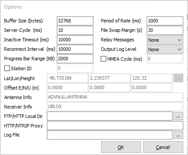Edit the Buffer Size (bytes) field
The height and width of the screenshot is (155, 188).
pos(75,21)
